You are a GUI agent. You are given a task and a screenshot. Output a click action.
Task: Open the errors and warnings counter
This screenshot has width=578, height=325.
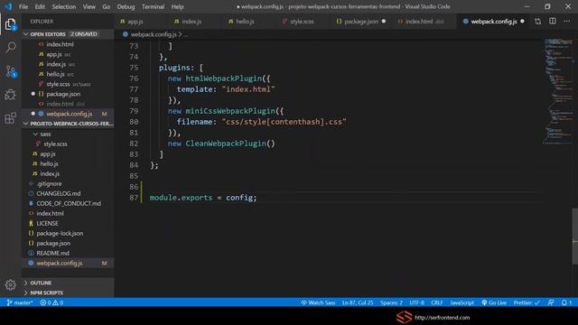[x=51, y=302]
